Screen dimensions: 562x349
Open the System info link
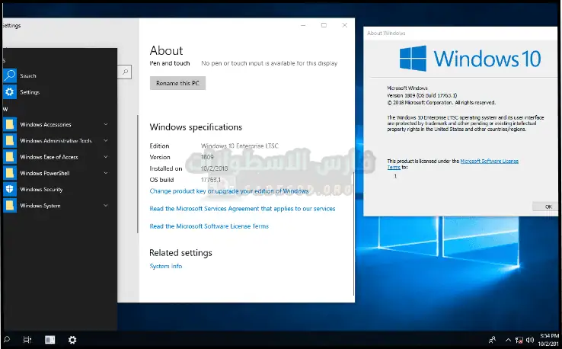pyautogui.click(x=165, y=266)
